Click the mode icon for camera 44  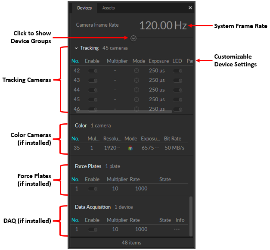[x=137, y=90]
